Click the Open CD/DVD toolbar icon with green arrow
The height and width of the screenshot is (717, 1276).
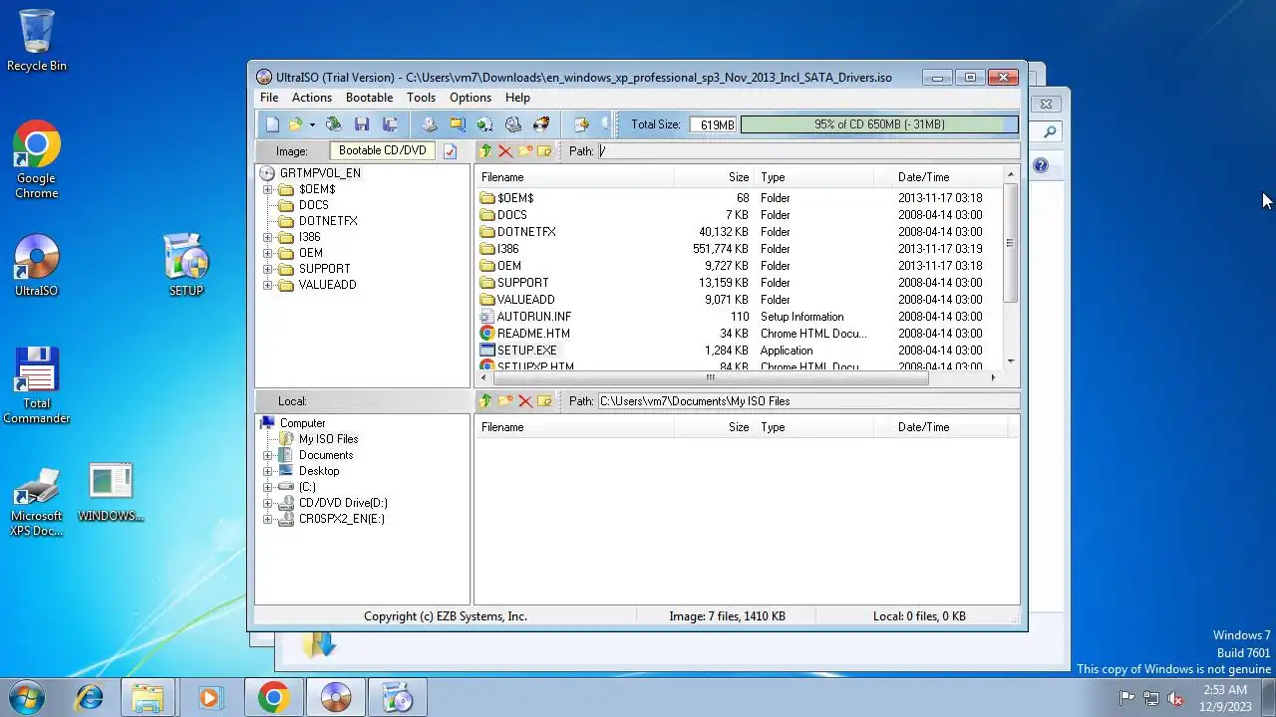(334, 124)
